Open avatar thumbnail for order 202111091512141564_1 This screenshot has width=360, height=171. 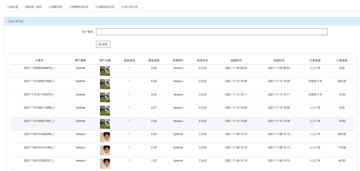point(105,150)
